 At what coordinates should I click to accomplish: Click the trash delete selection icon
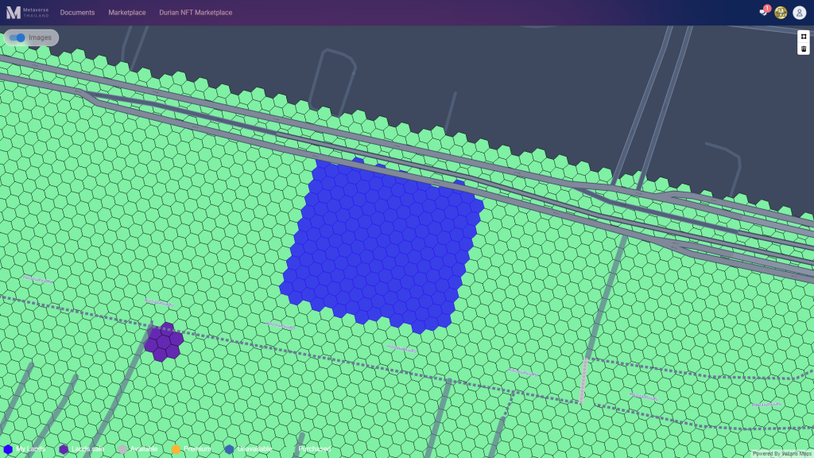(804, 49)
